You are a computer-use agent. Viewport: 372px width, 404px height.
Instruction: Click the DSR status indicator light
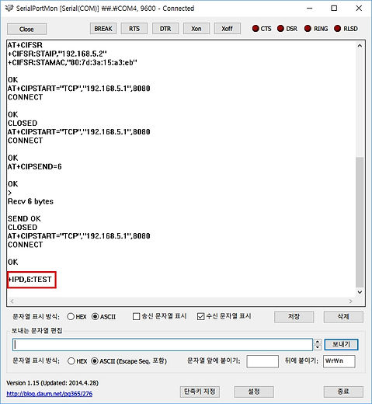click(x=280, y=29)
